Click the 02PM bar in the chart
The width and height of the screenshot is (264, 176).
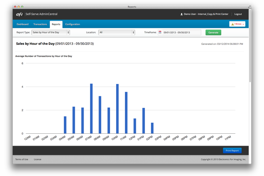(152, 128)
